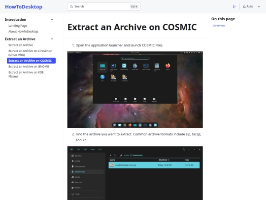Click Downloads in the file manager screenshot sidebar

tap(87, 172)
